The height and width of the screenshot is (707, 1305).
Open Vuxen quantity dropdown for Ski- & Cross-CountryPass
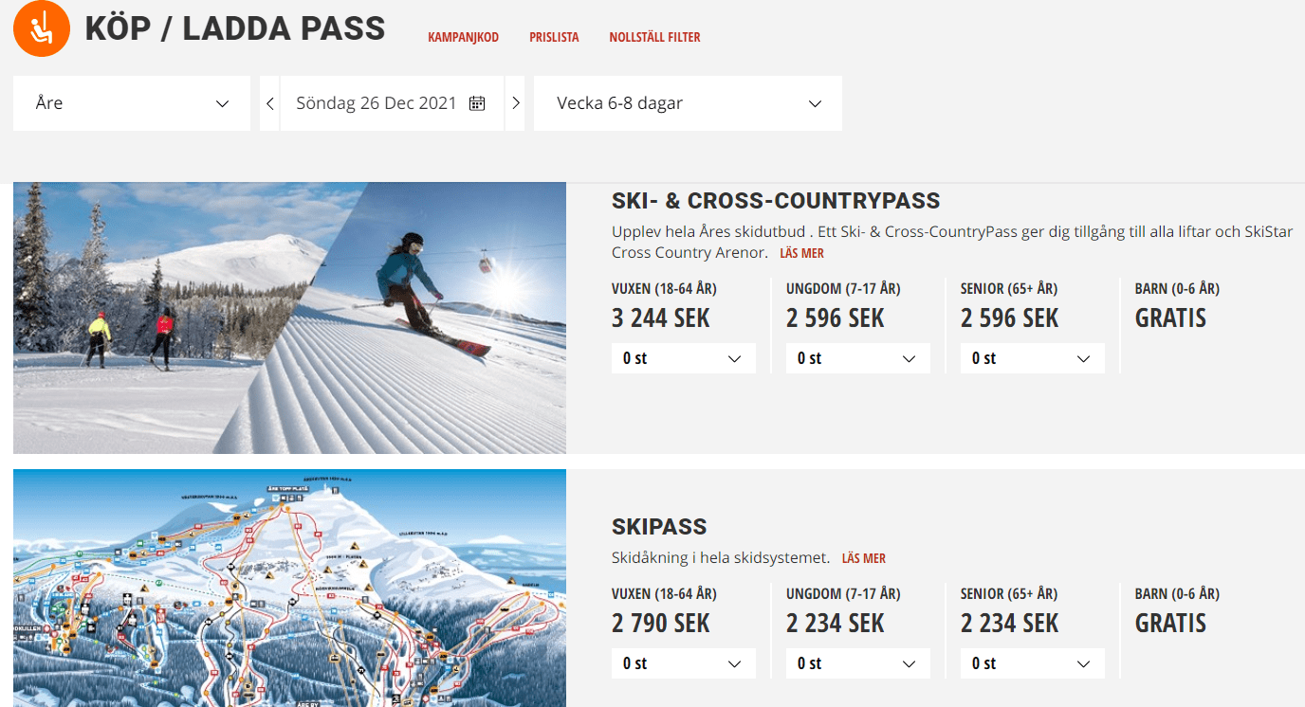coord(683,358)
